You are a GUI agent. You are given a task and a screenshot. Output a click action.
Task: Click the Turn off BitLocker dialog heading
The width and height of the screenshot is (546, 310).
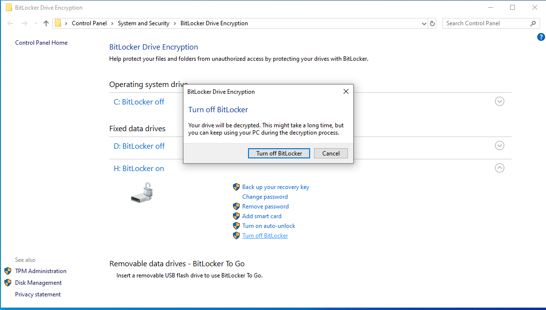tap(218, 109)
